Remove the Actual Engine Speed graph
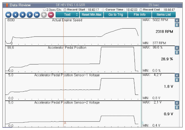 [177, 20]
